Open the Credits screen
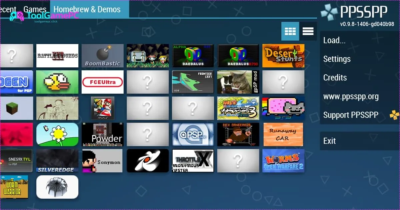The width and height of the screenshot is (400, 210). click(x=335, y=78)
